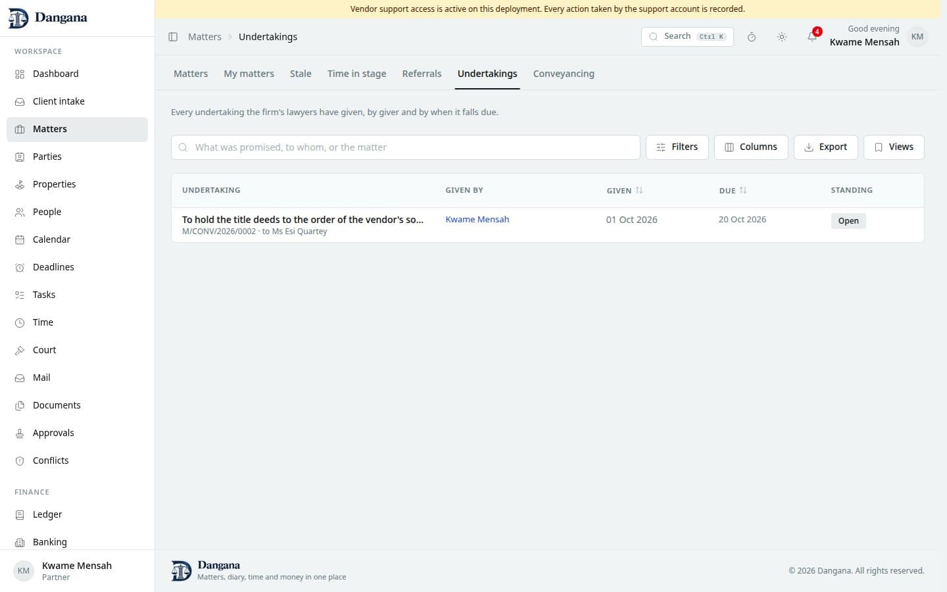The width and height of the screenshot is (947, 592).
Task: Click the KM avatar in header
Action: point(917,37)
